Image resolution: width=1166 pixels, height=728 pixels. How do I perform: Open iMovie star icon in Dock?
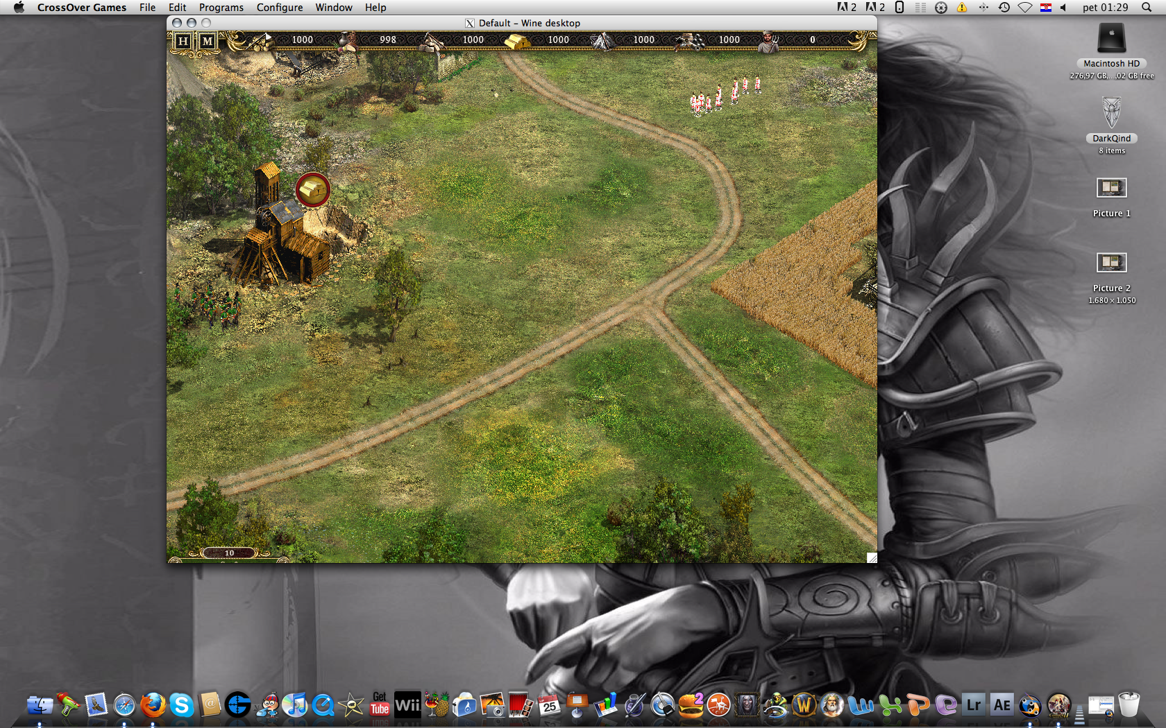click(x=351, y=705)
